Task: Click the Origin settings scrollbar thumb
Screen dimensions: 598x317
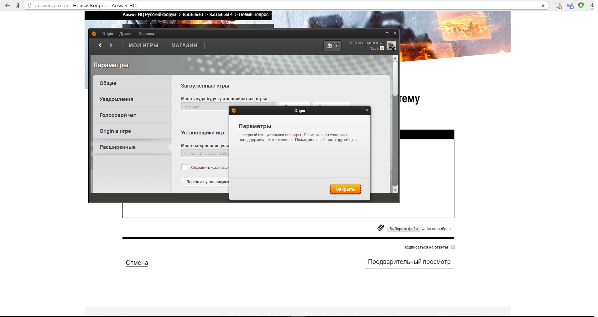Action: 395,78
